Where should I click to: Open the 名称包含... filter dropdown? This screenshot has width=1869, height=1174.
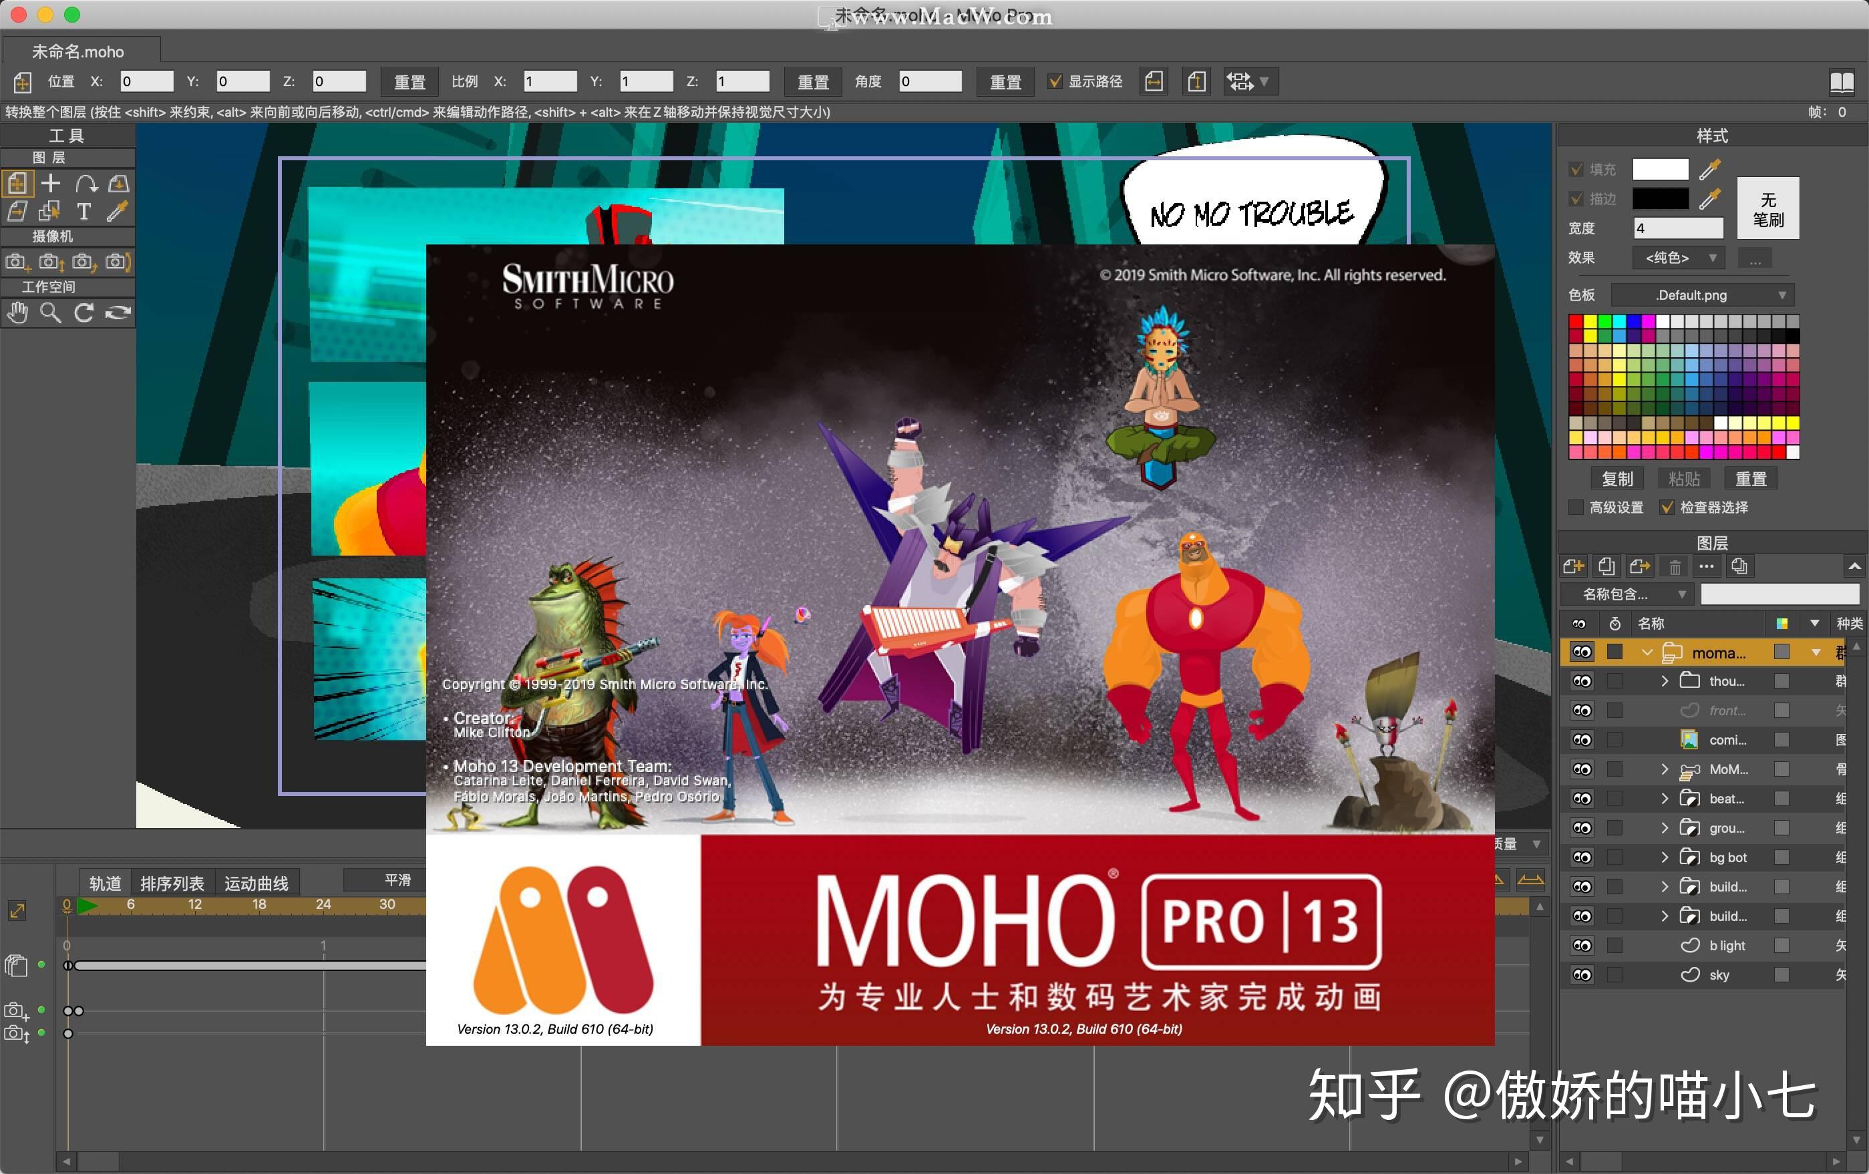pyautogui.click(x=1627, y=594)
